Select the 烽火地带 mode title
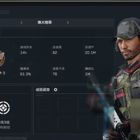The width and height of the screenshot is (140, 140). [44, 22]
